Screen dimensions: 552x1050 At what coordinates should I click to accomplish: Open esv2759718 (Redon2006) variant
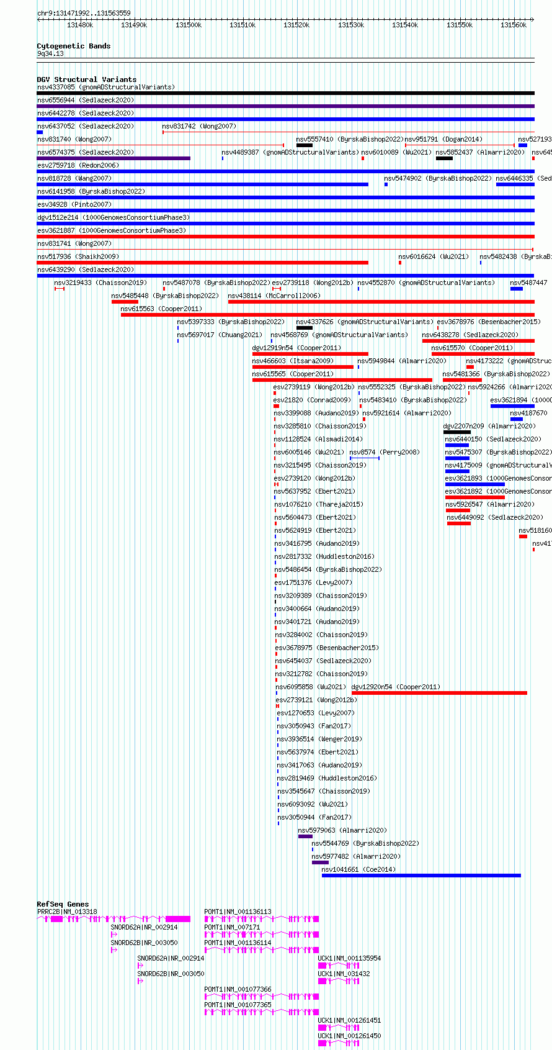tap(77, 165)
